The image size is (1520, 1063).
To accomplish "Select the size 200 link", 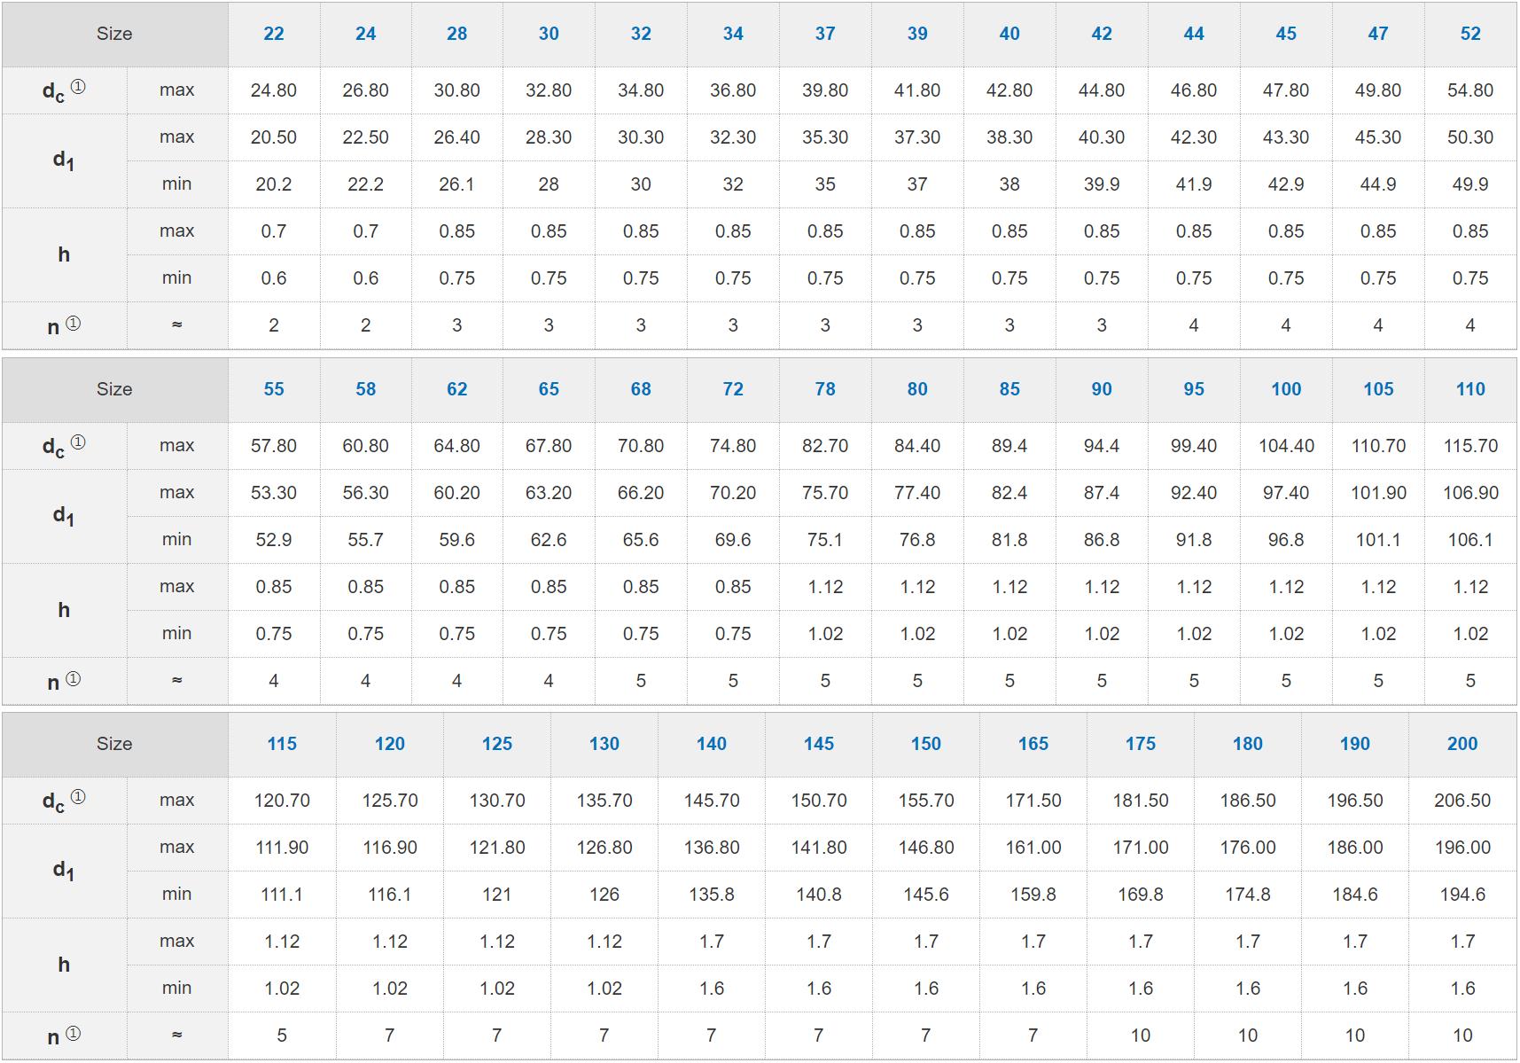I will (1462, 744).
